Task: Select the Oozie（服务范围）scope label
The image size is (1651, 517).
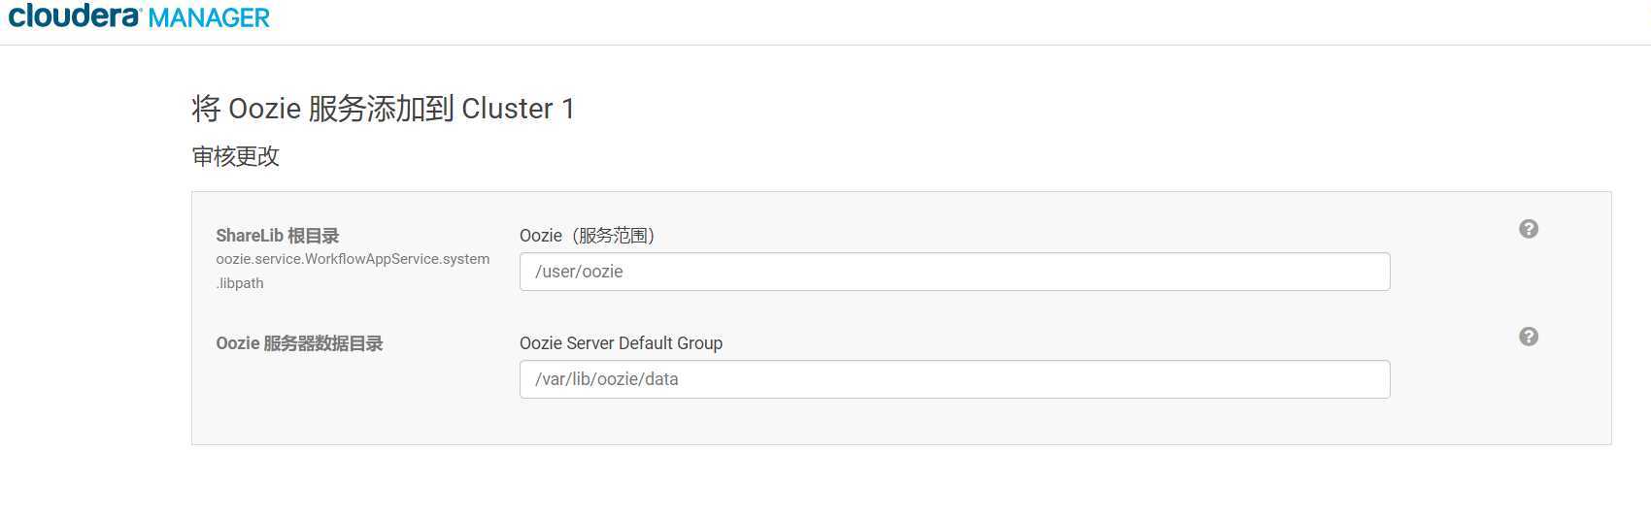Action: click(588, 236)
